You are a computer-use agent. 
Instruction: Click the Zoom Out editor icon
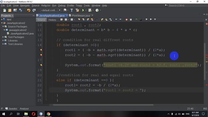[x=151, y=19]
